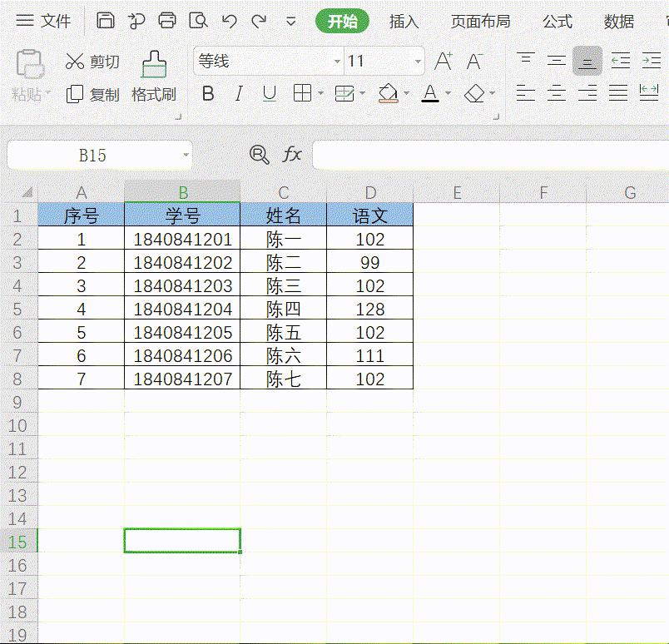This screenshot has width=669, height=644.
Task: Click the Print icon
Action: 167,21
